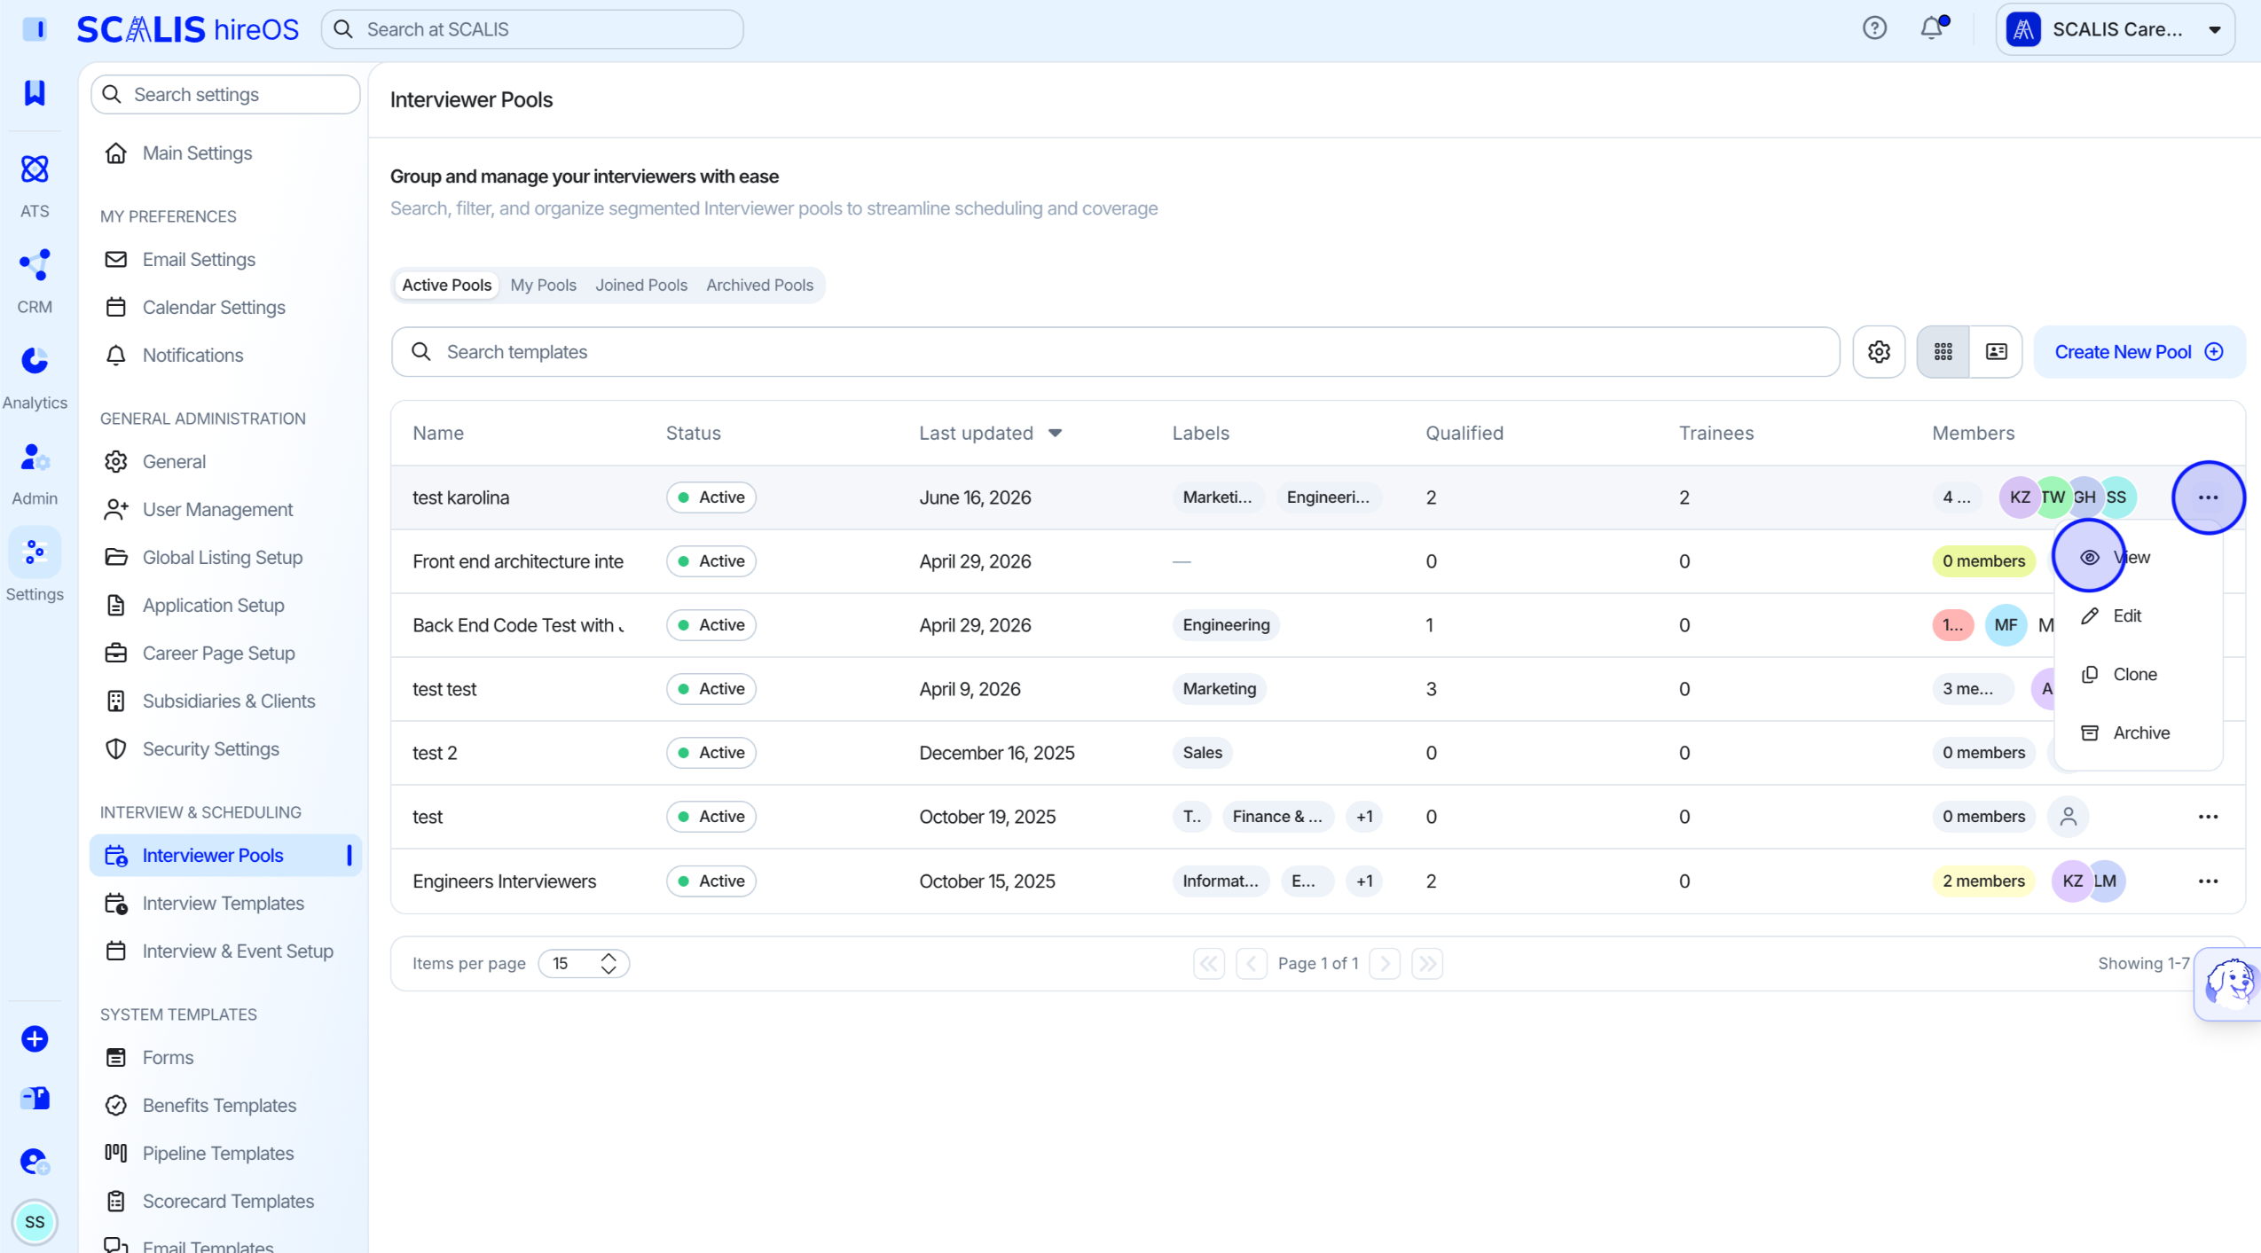
Task: Select View from the context menu
Action: pos(2138,558)
